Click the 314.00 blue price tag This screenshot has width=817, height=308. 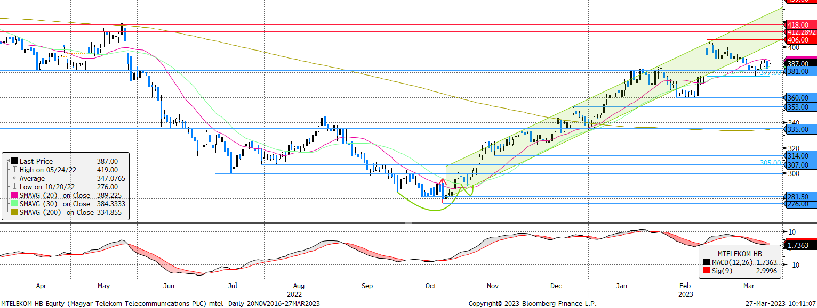pos(802,156)
